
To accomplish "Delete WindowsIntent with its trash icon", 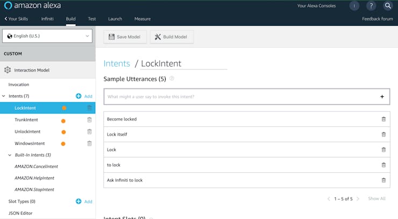I will tap(89, 143).
